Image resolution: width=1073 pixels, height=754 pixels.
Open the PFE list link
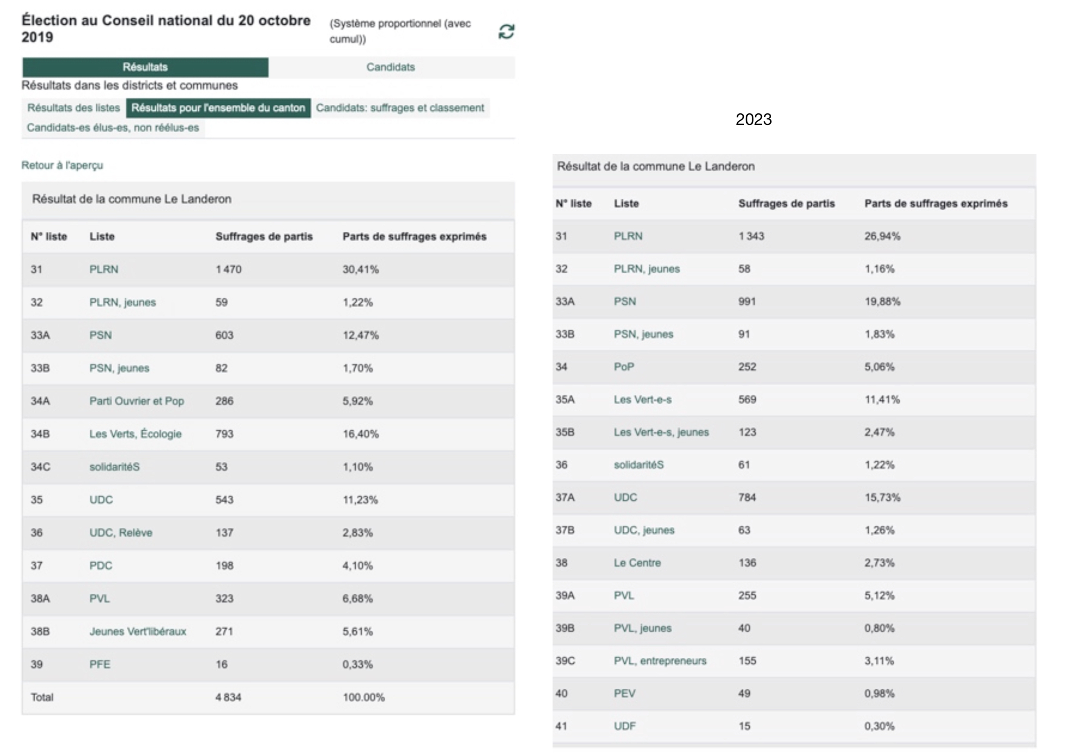[x=99, y=665]
